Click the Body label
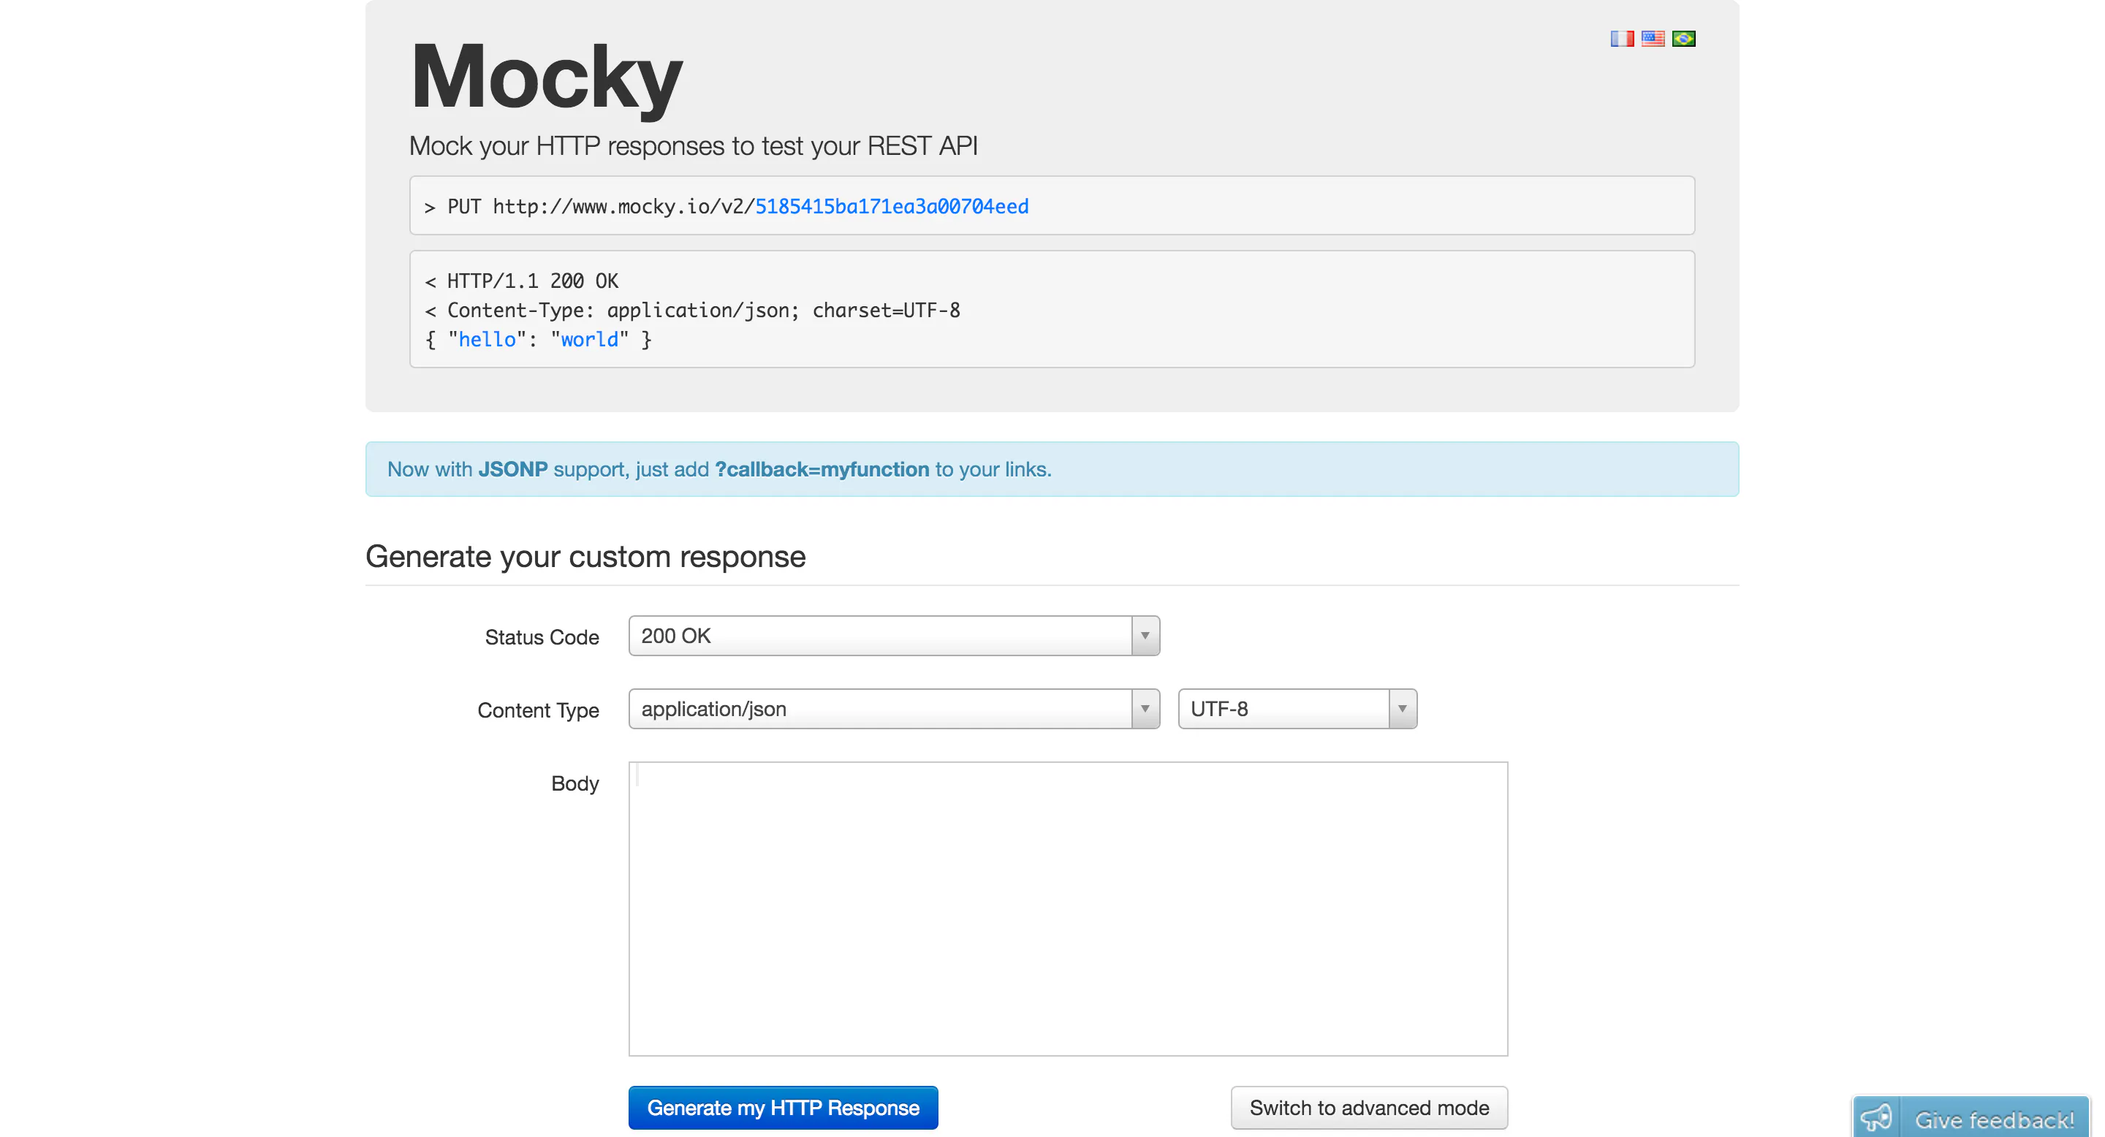Image resolution: width=2105 pixels, height=1137 pixels. click(574, 783)
